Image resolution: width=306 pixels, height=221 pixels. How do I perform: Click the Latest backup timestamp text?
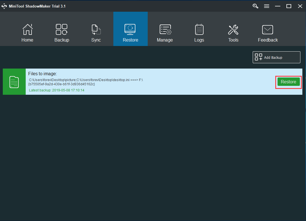57,90
